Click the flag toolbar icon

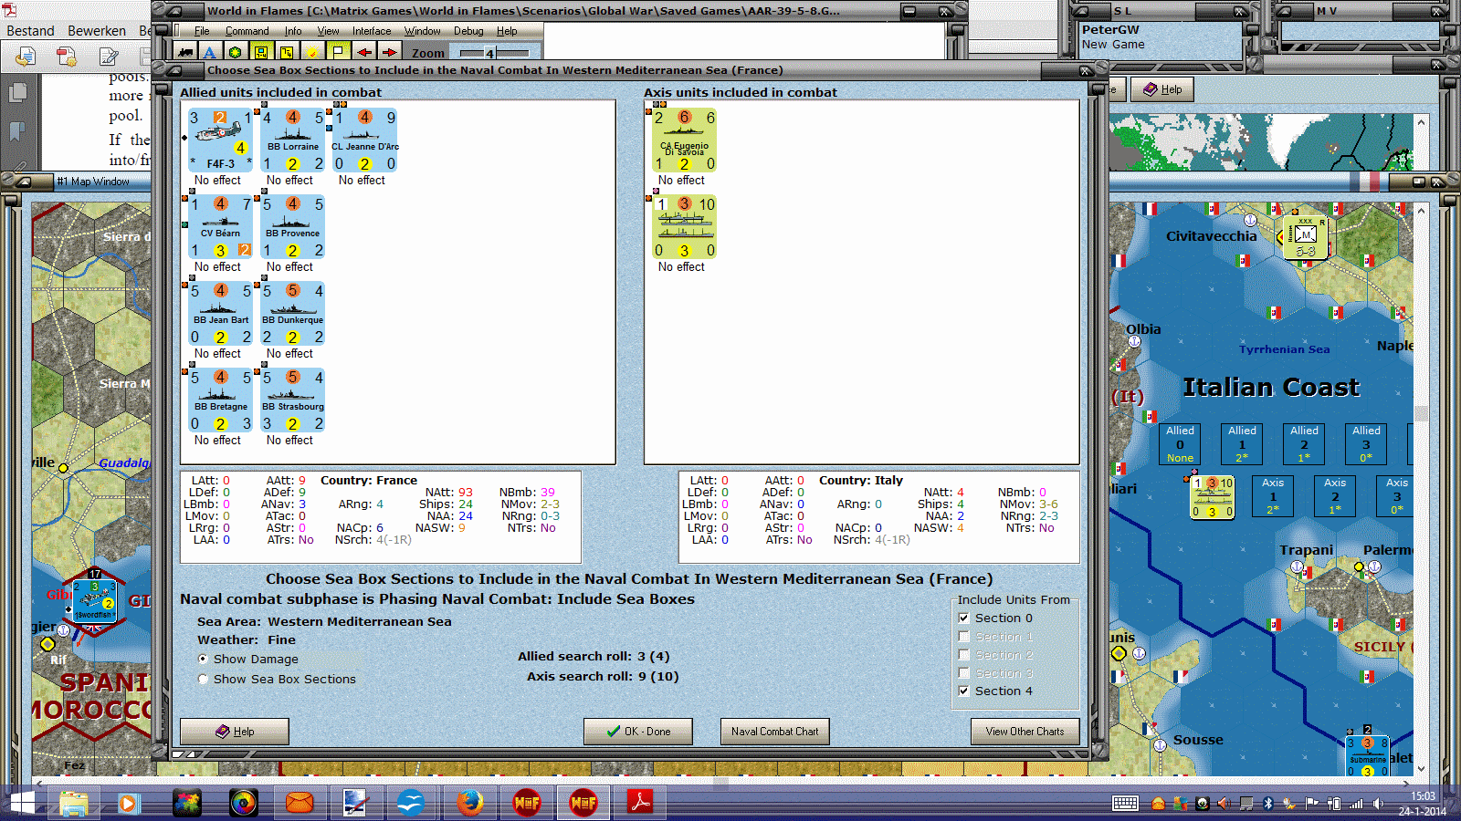(338, 52)
